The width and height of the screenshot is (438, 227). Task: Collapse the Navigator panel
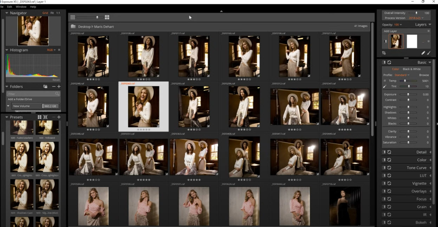click(x=7, y=13)
